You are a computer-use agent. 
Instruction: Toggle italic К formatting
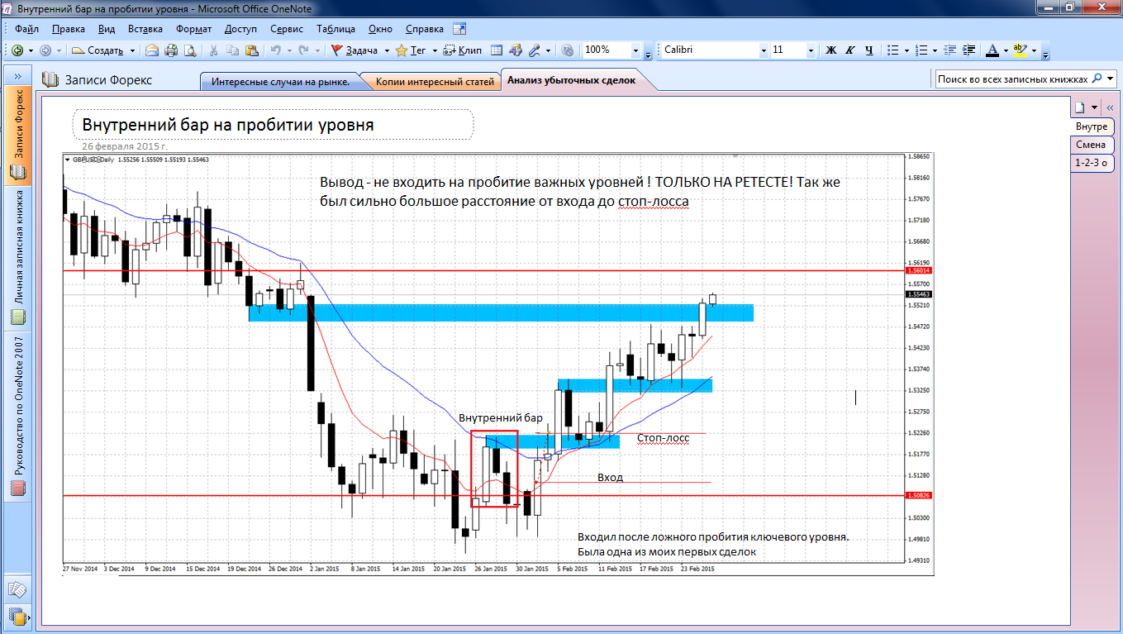pyautogui.click(x=850, y=50)
